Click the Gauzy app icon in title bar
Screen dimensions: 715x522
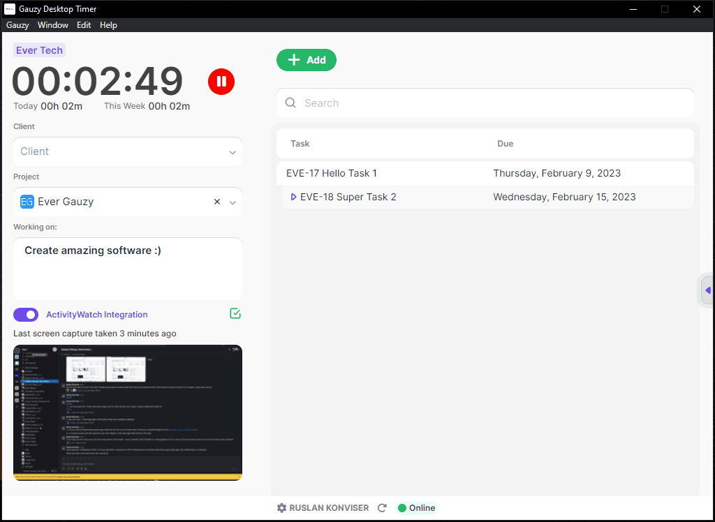point(10,9)
